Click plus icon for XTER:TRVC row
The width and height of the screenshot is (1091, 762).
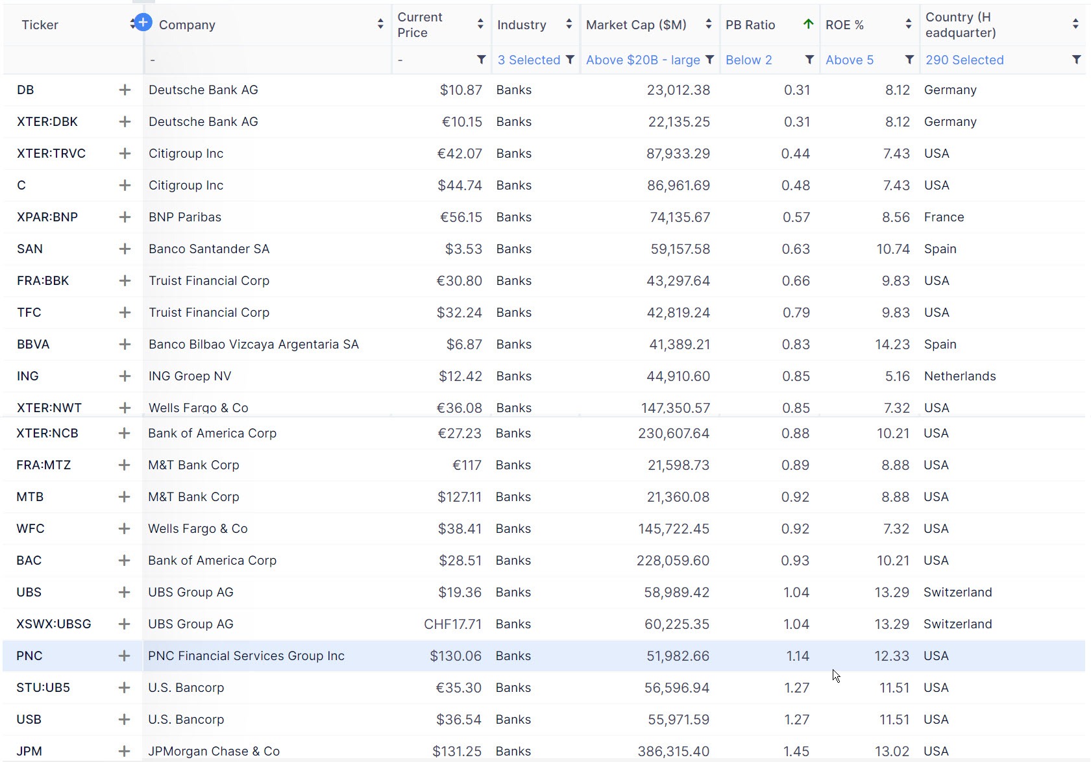click(x=125, y=154)
